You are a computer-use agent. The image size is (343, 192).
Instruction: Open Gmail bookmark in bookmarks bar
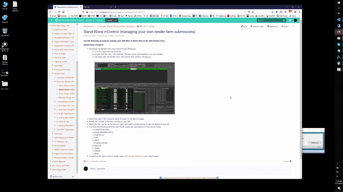click(53, 16)
